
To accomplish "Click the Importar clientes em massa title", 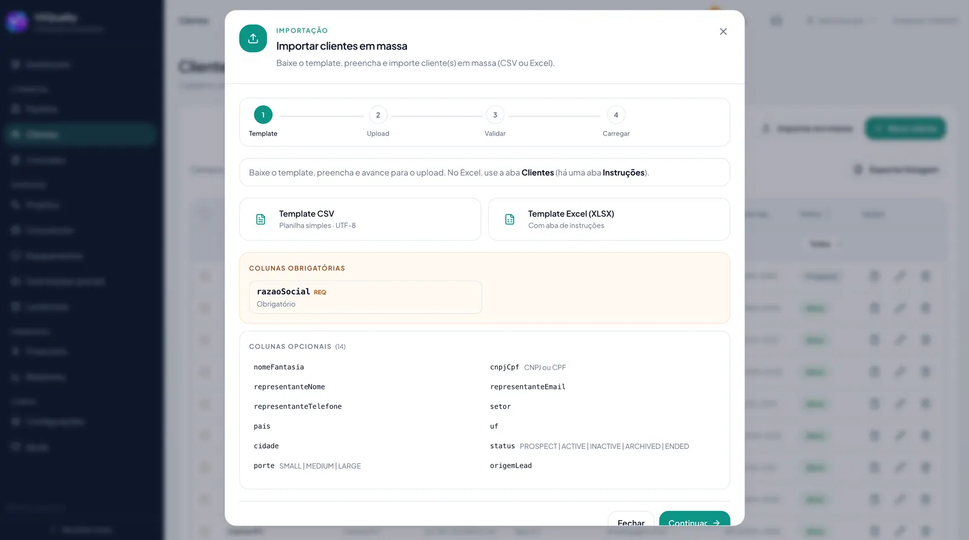I will [x=342, y=46].
